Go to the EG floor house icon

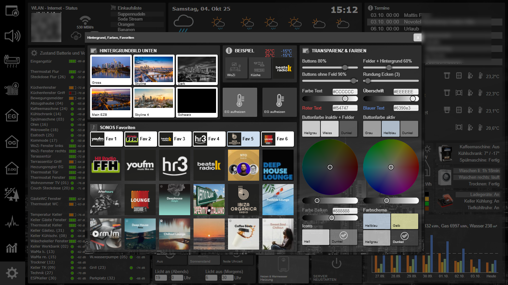pyautogui.click(x=12, y=116)
